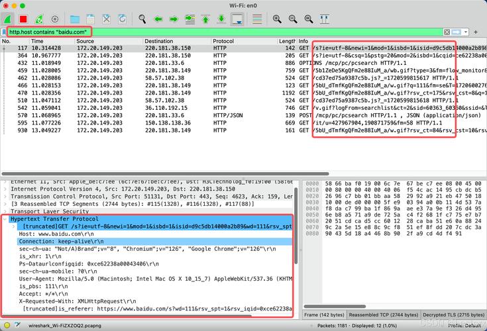Go back to previous packet arrow
This screenshot has height=331, width=487.
point(158,19)
